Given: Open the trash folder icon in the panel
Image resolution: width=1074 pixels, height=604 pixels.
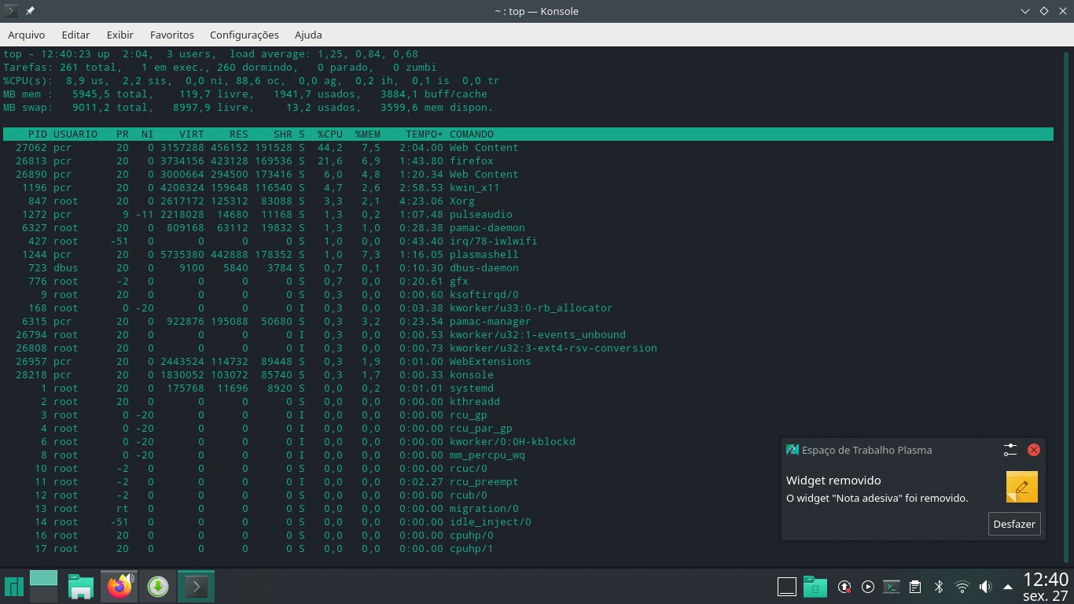Looking at the screenshot, I should [x=814, y=587].
